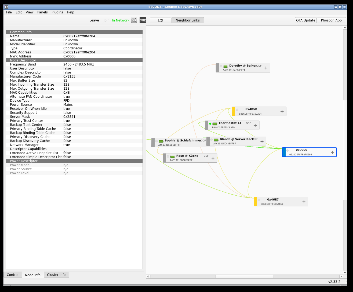Click DDF label on Dorothy @ Balkon node

[259, 66]
